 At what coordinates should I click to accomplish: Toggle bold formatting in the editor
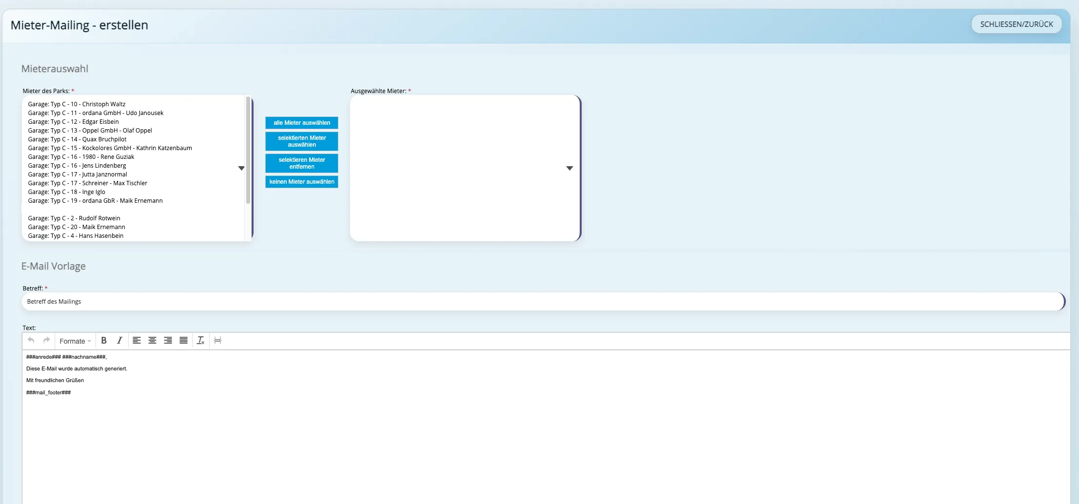104,341
